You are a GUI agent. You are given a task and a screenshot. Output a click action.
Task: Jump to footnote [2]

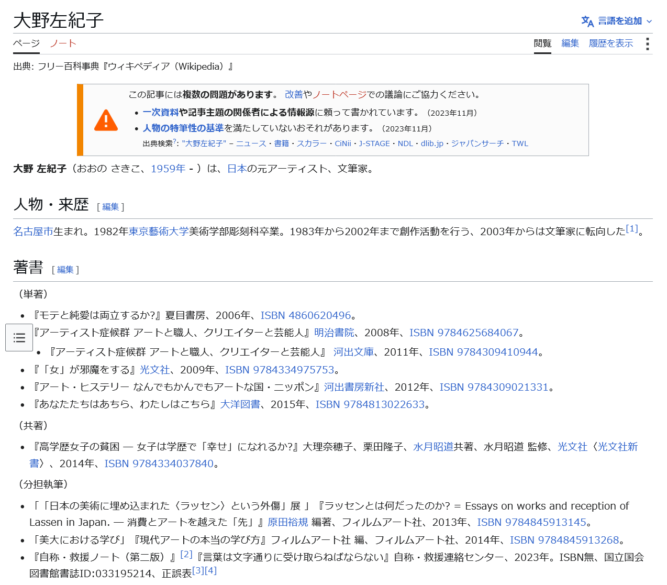coord(186,554)
